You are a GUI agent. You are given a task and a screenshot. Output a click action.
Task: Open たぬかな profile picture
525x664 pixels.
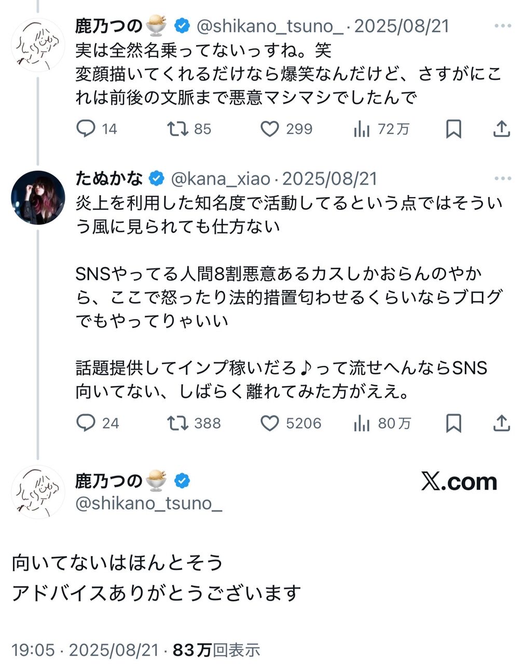38,197
